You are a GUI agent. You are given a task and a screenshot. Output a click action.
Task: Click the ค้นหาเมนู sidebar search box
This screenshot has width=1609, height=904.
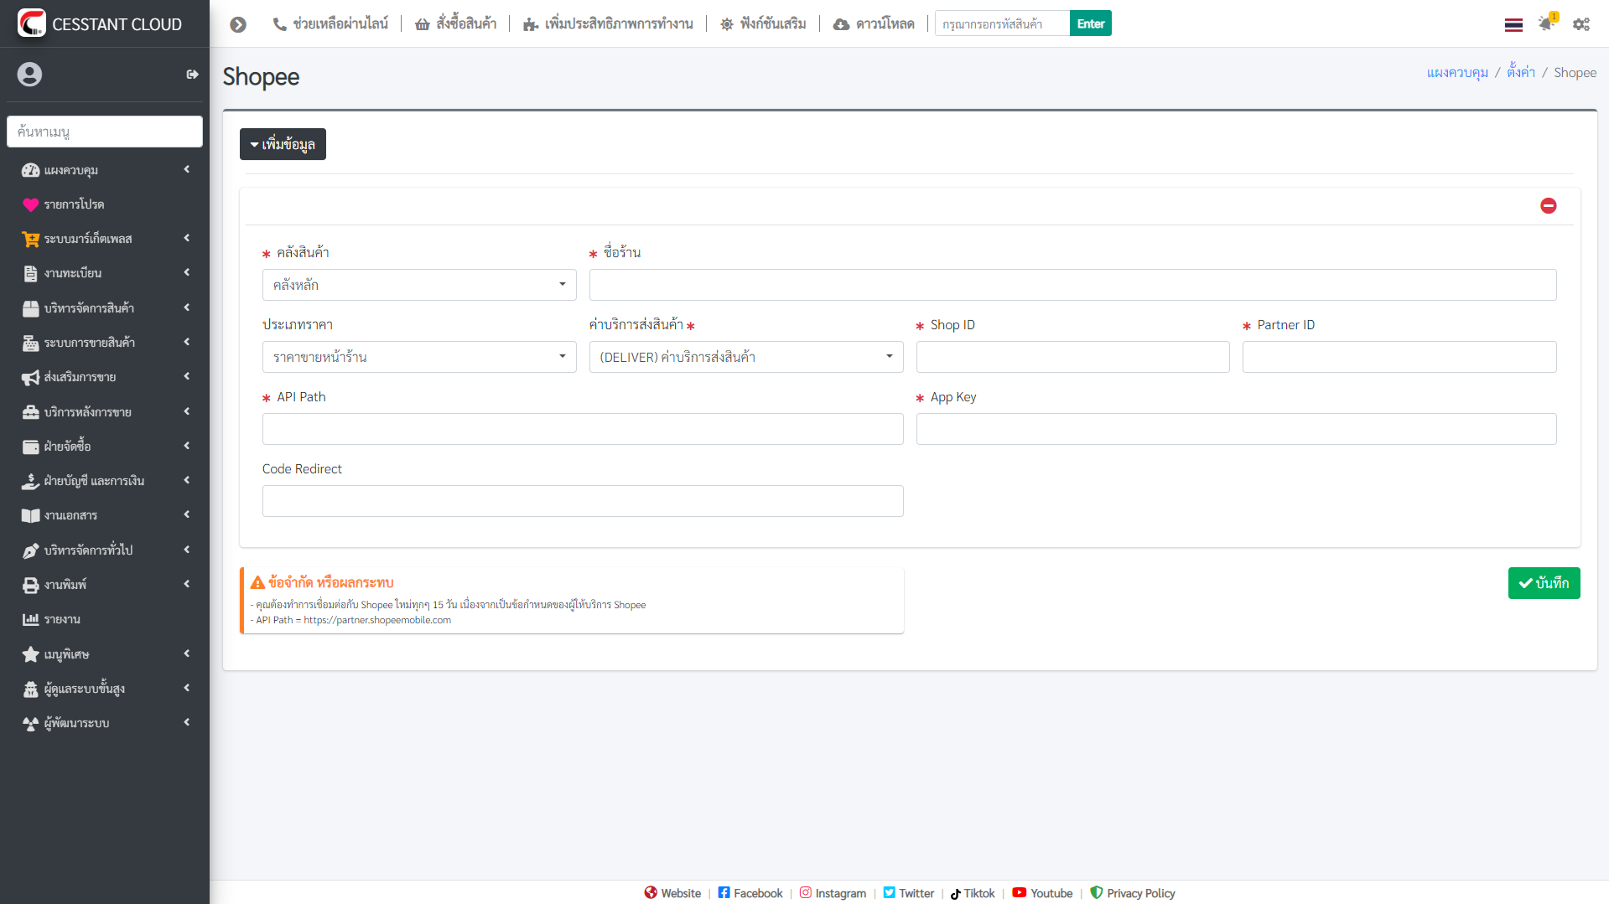click(x=105, y=132)
